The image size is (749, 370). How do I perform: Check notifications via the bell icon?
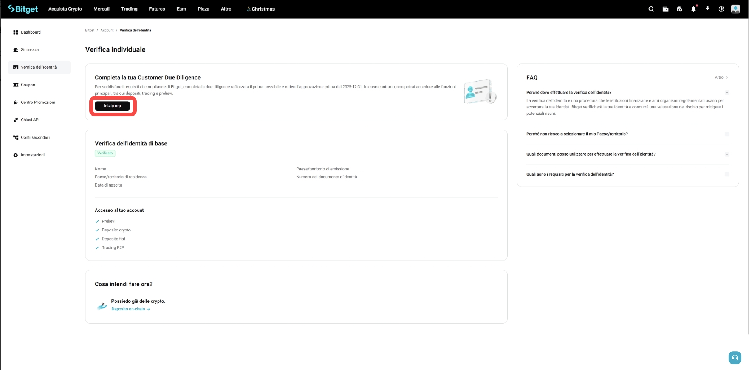tap(693, 9)
